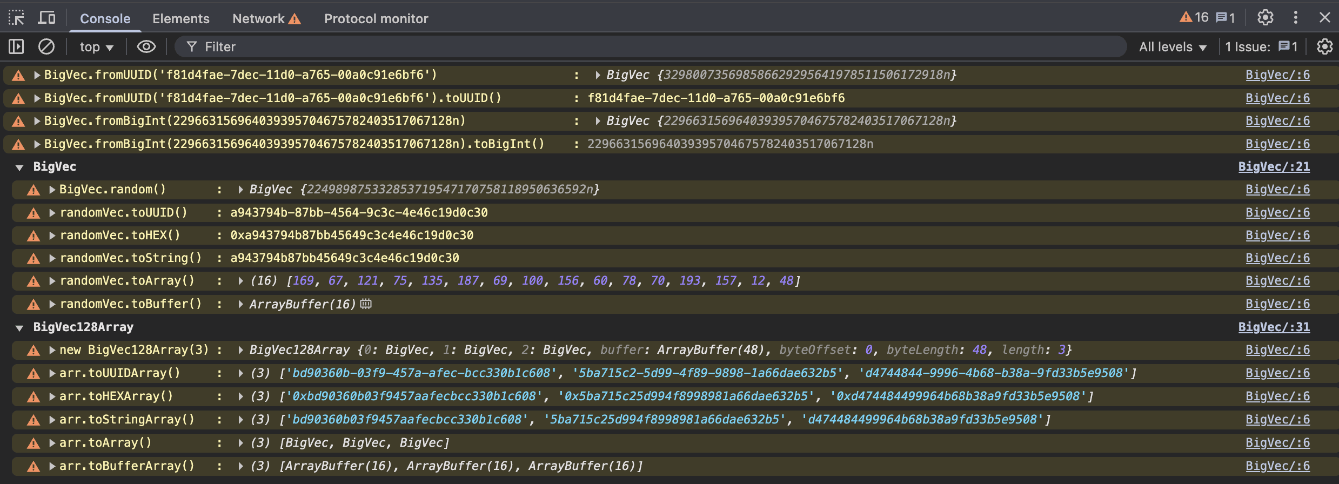
Task: Expand BigVec object in first fromBigInt row
Action: pos(597,121)
